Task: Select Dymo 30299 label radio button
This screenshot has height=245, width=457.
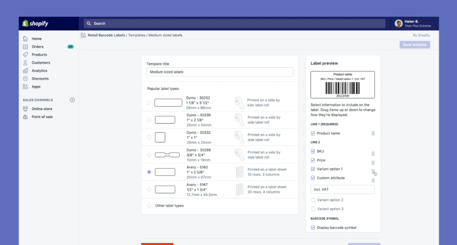Action: pos(149,155)
